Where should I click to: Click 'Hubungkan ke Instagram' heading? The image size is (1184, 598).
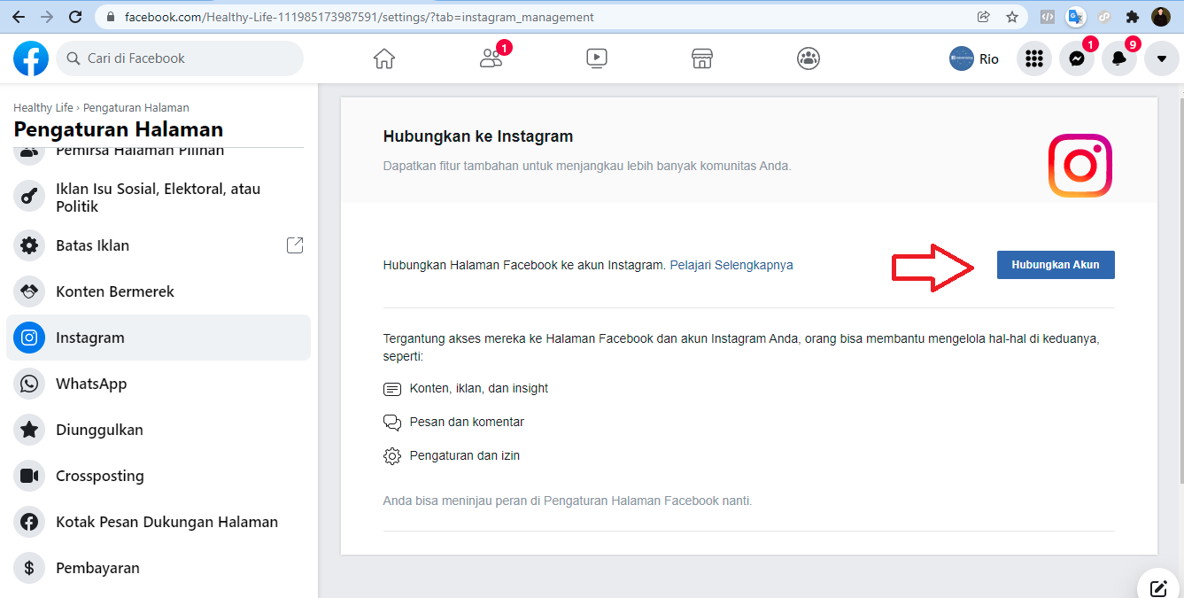tap(478, 136)
